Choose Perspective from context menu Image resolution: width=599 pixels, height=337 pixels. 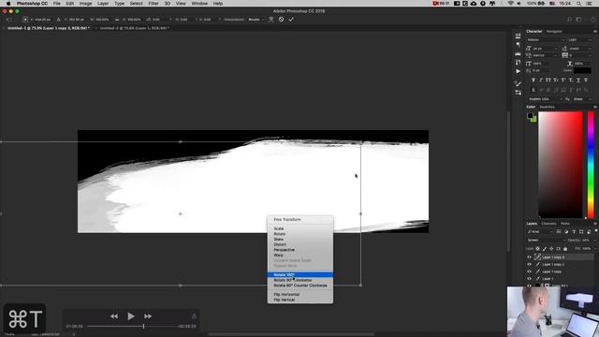coord(299,250)
